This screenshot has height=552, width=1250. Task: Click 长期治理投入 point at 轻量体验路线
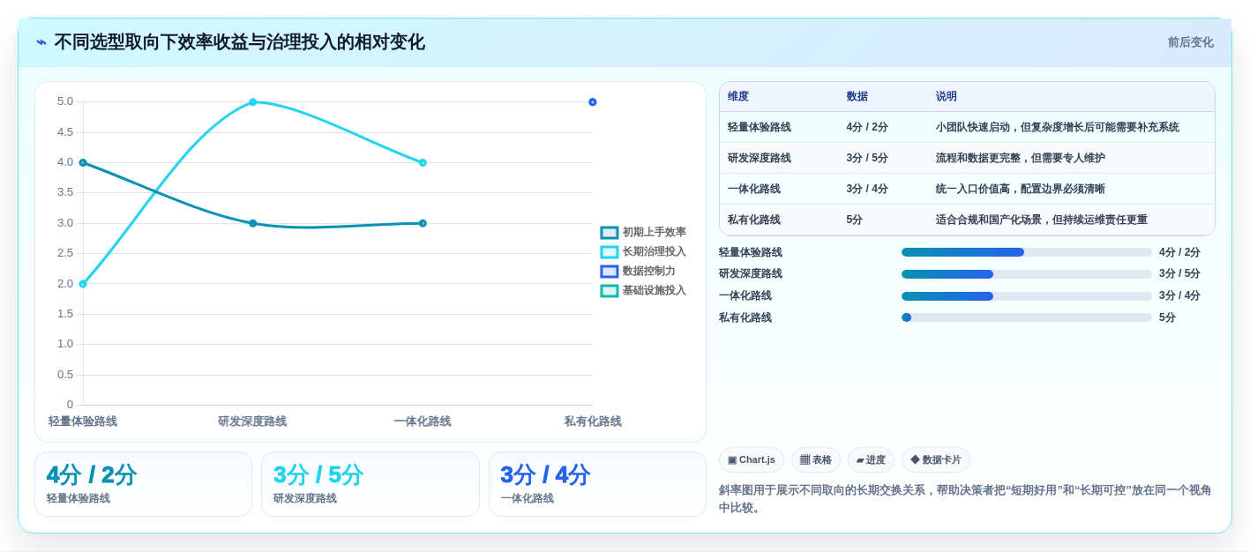[83, 284]
